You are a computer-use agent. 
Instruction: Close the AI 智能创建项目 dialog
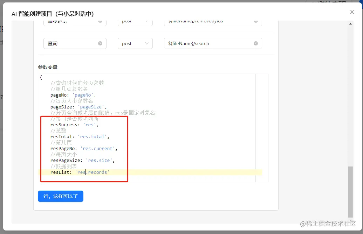352,12
